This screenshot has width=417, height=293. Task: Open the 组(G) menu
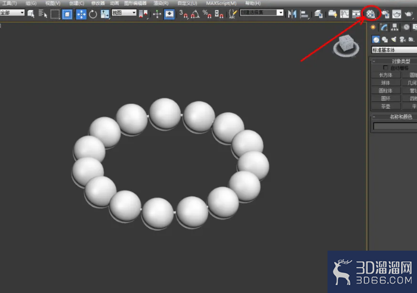click(x=31, y=3)
